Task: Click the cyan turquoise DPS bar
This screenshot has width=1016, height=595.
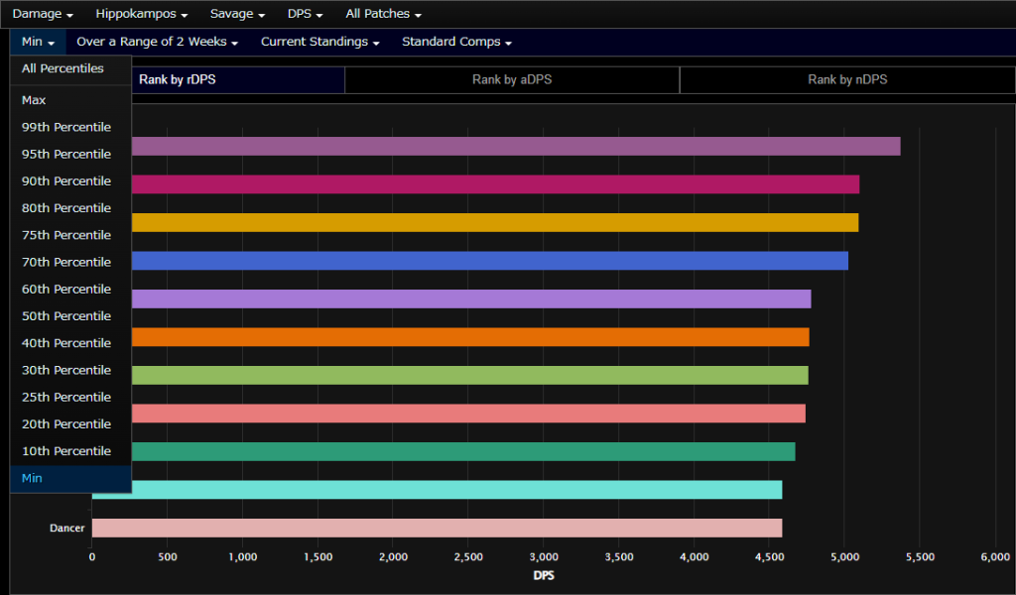Action: tap(456, 490)
